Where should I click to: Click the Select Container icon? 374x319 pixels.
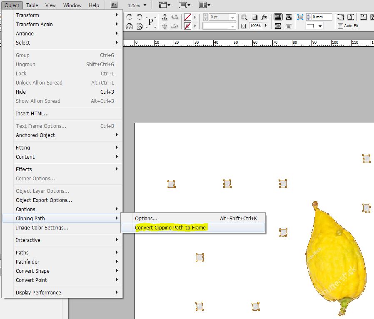pyautogui.click(x=165, y=17)
